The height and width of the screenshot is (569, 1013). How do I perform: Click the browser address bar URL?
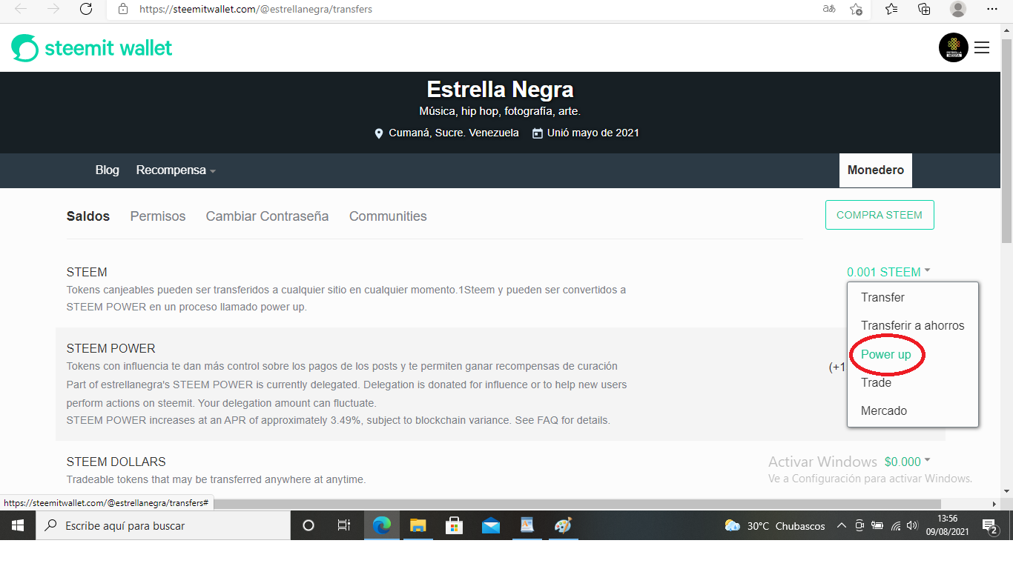[x=256, y=10]
